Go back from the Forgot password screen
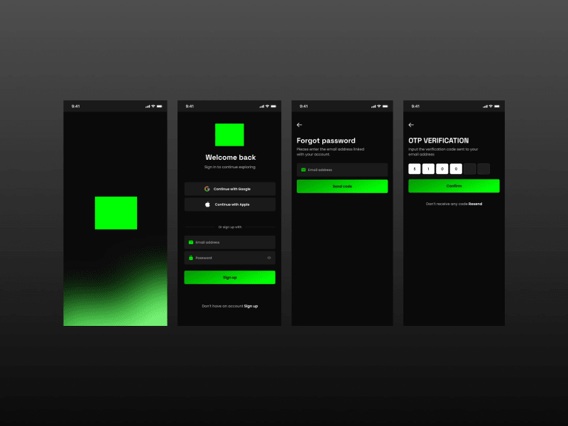 [299, 125]
